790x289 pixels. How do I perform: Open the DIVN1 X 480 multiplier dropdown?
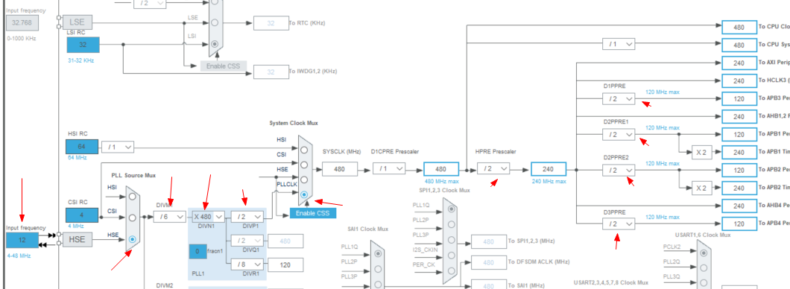[208, 217]
